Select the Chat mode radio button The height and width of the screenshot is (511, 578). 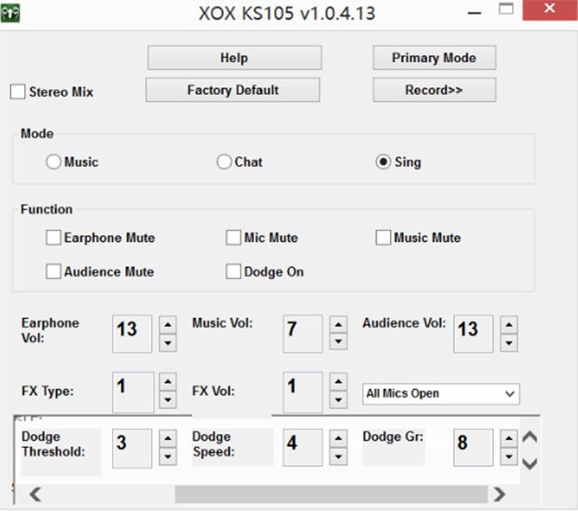[x=224, y=162]
